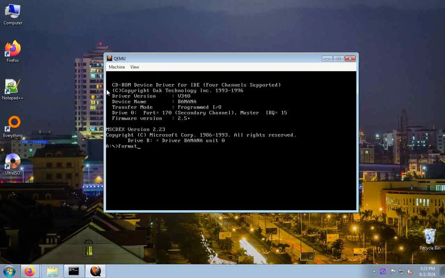Open the Firefox desktop shortcut

click(13, 51)
